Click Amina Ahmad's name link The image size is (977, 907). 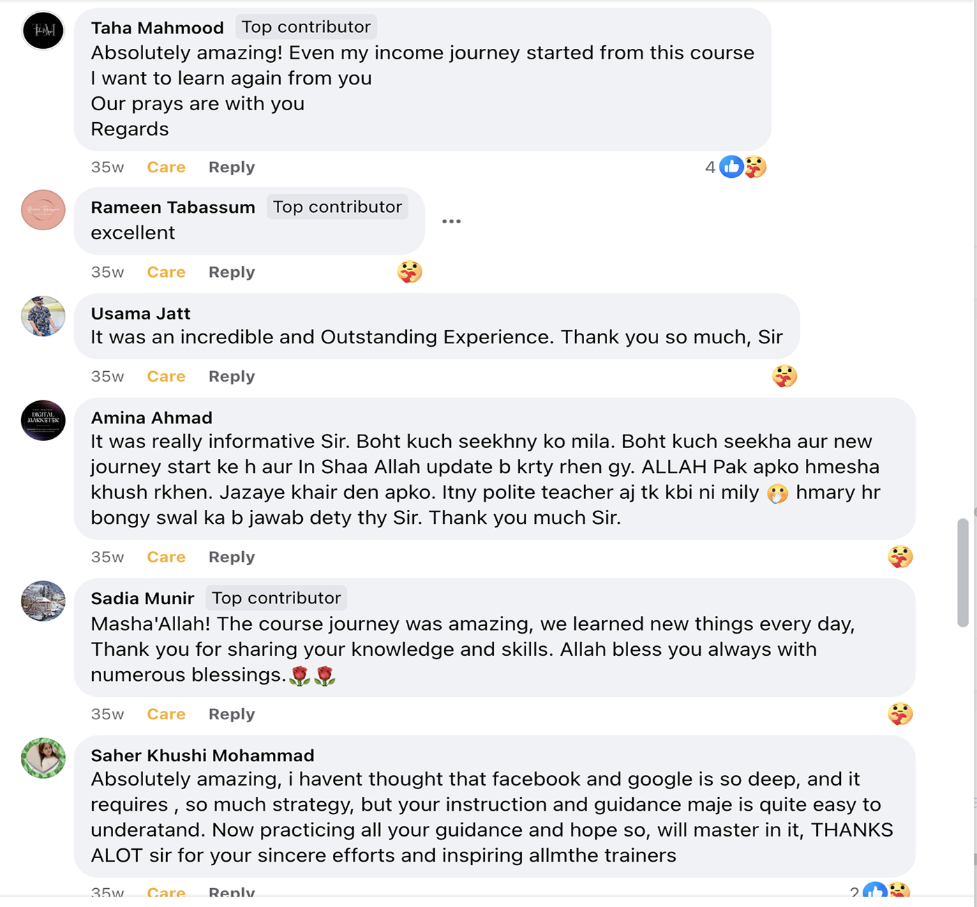pyautogui.click(x=151, y=418)
